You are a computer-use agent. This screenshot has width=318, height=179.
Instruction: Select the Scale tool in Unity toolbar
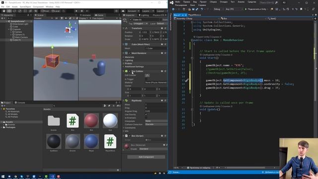pos(20,11)
